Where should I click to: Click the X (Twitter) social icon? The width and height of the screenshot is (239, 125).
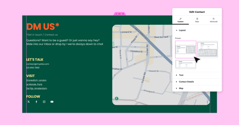[29, 102]
